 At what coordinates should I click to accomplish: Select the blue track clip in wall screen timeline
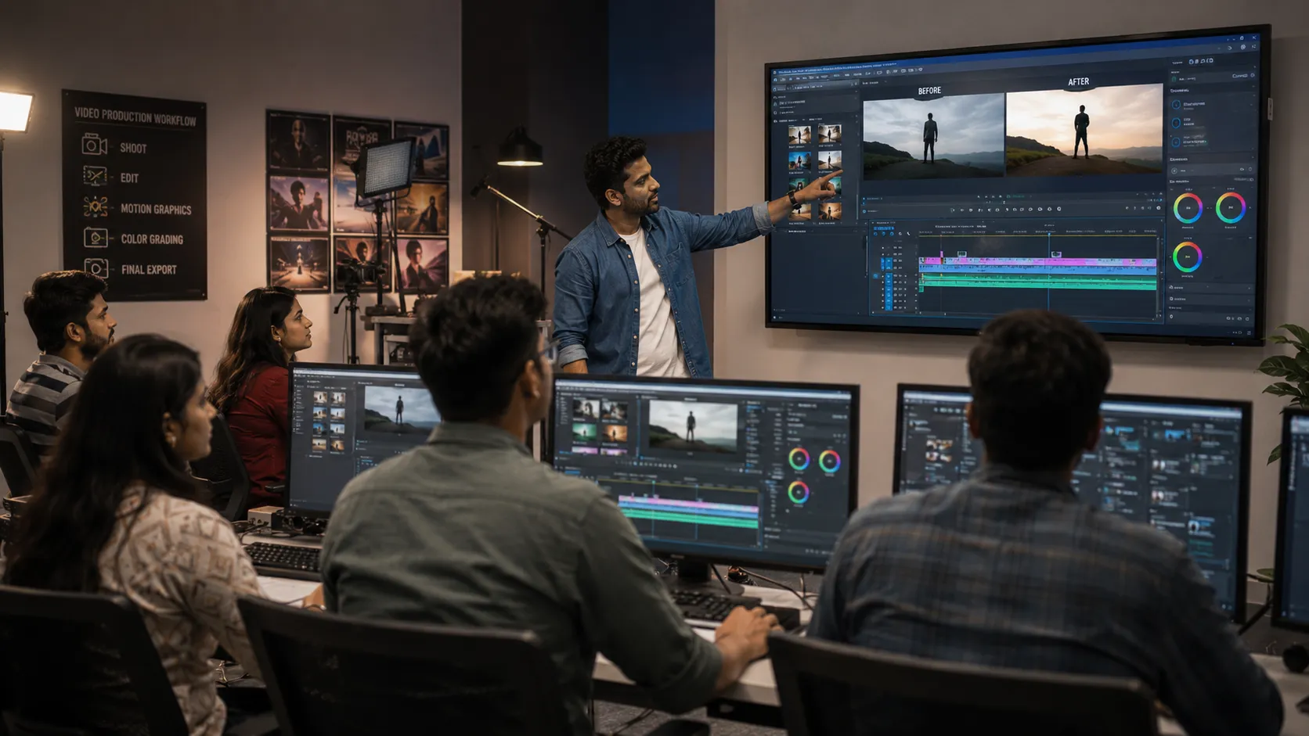[1037, 271]
